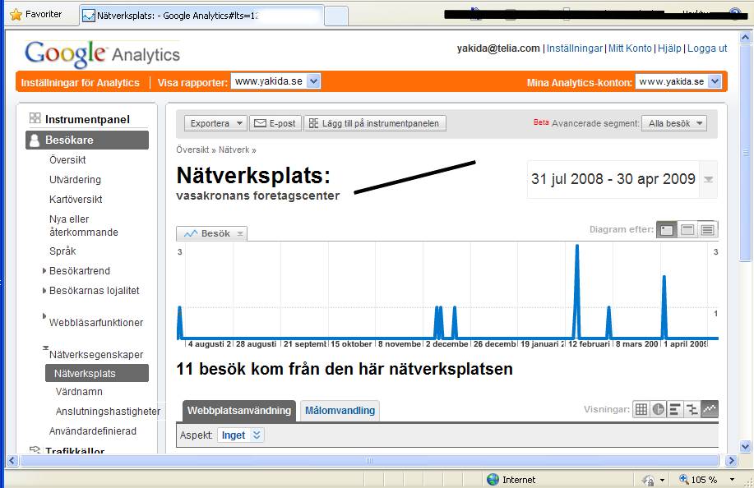Click the security lock icon in status bar

648,479
